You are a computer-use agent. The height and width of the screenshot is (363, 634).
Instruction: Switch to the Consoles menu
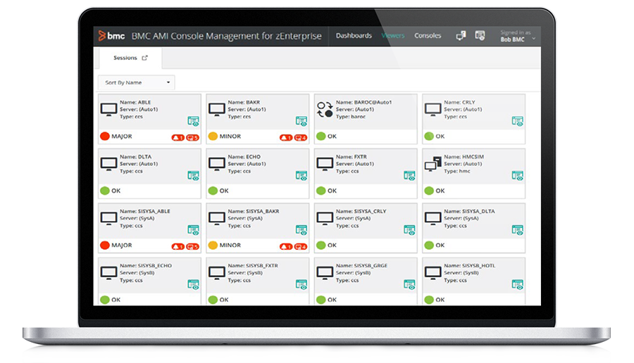click(x=428, y=36)
